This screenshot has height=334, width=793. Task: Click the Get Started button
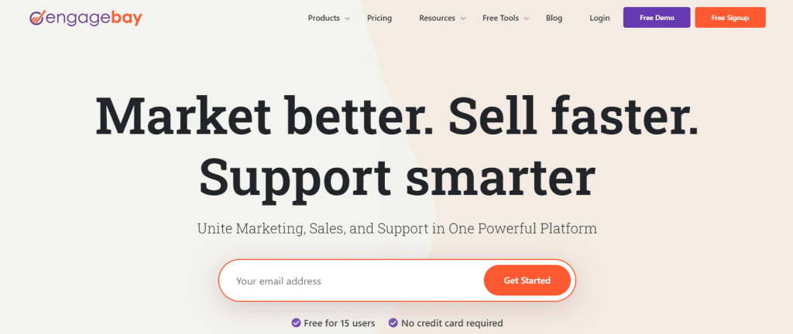527,281
